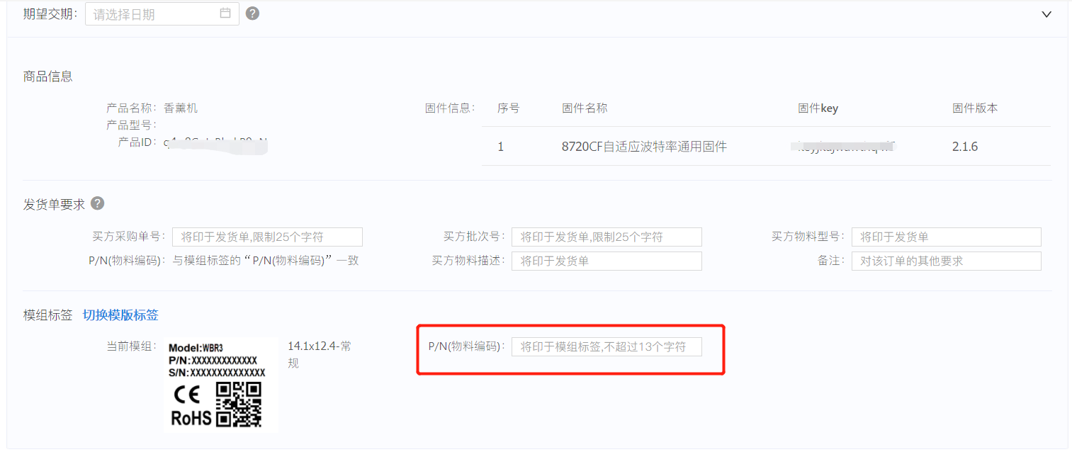Viewport: 1072px width, 469px height.
Task: Click the 固件key column header
Action: tap(818, 108)
